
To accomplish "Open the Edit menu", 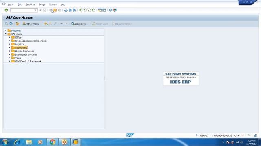I will (x=20, y=4).
